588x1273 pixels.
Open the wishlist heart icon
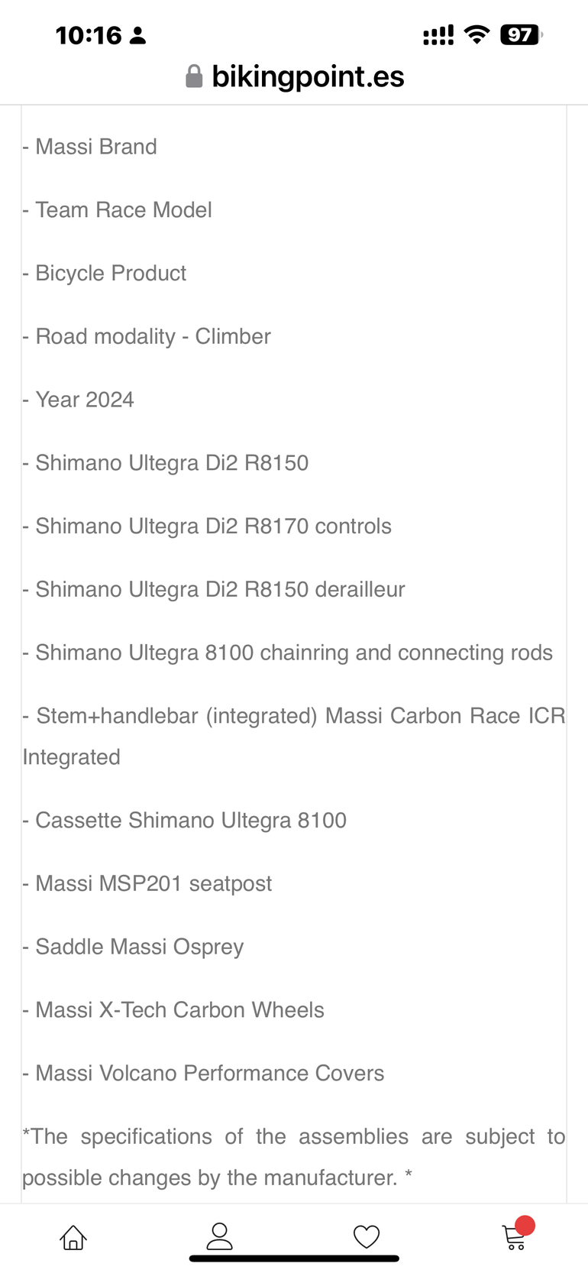(367, 1236)
